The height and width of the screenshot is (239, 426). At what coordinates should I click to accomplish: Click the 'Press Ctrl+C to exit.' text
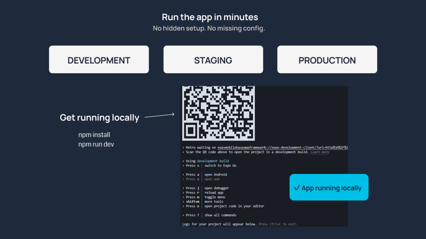click(278, 224)
